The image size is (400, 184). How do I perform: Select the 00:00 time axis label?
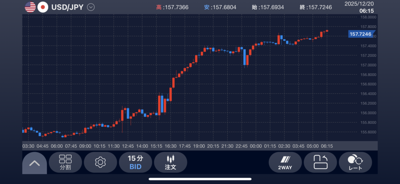tap(255, 146)
